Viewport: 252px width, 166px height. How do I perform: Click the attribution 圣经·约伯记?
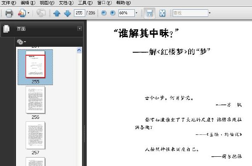224,134
